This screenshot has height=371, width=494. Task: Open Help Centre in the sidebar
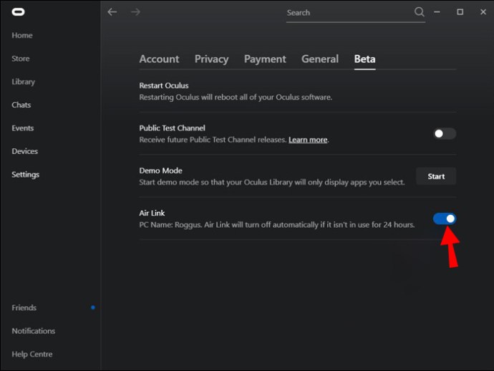(x=32, y=355)
